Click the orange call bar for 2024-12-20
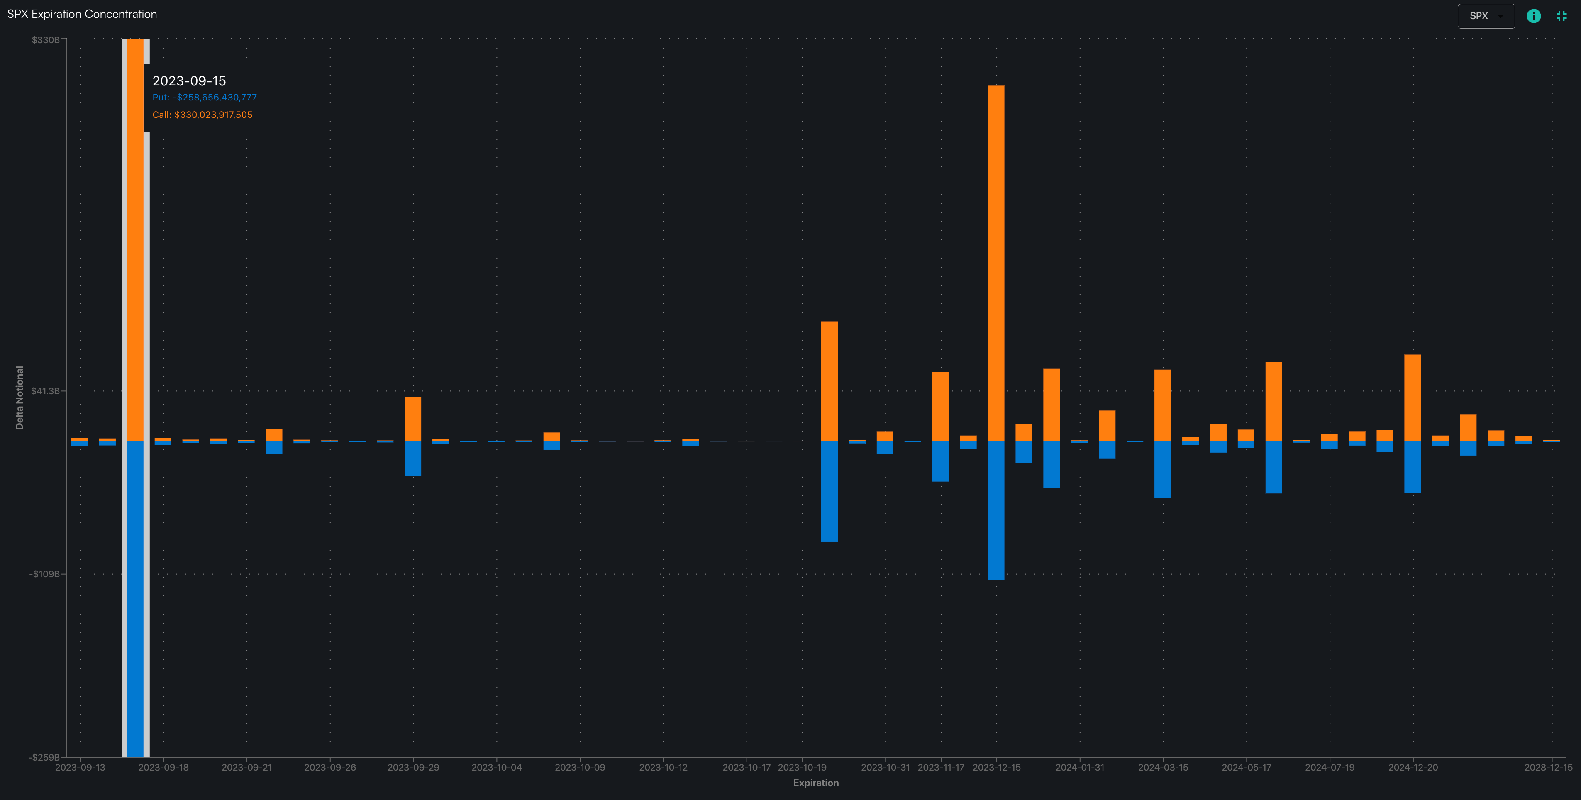1581x800 pixels. [1412, 398]
